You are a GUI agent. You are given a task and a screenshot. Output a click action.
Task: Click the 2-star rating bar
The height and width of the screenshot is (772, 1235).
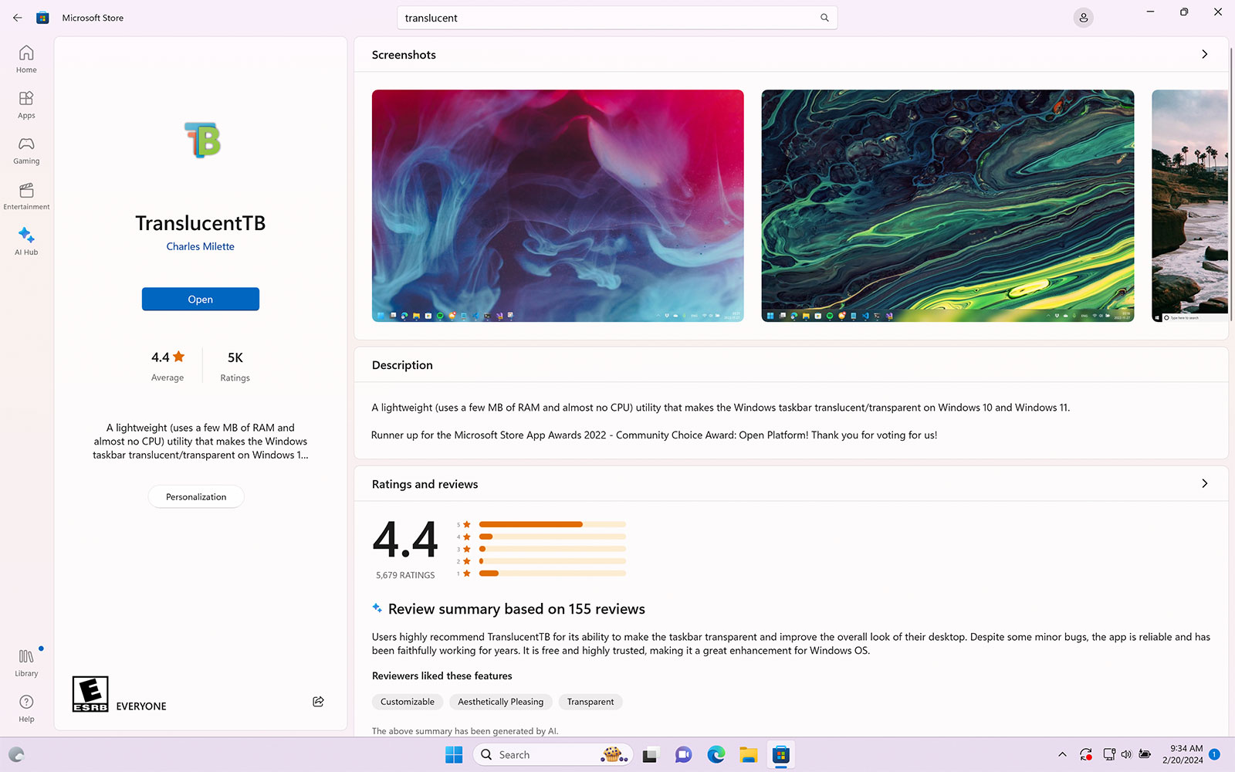click(552, 561)
